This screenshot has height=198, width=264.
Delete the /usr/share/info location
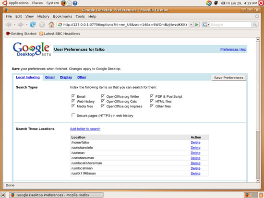pos(195,148)
